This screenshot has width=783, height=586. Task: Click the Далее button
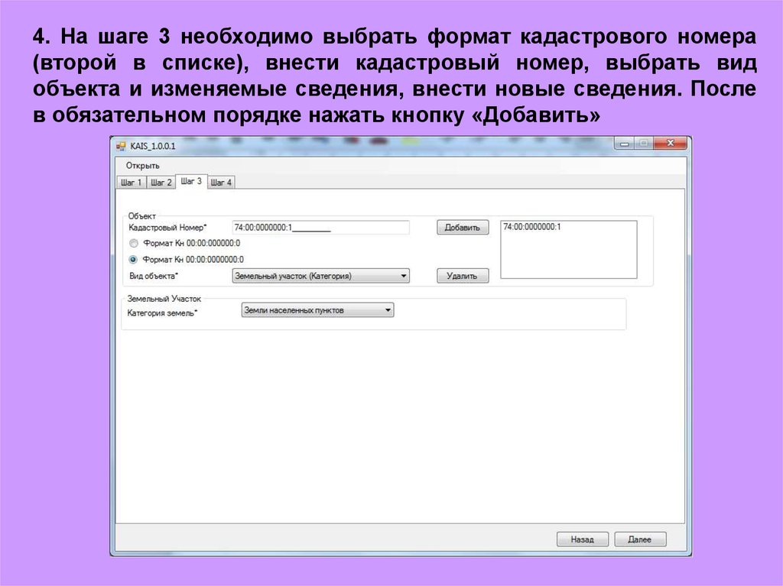pos(640,539)
